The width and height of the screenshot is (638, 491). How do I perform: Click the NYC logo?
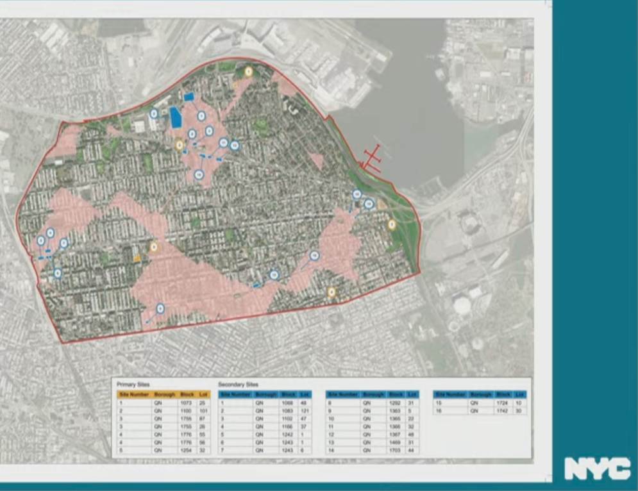click(x=596, y=469)
